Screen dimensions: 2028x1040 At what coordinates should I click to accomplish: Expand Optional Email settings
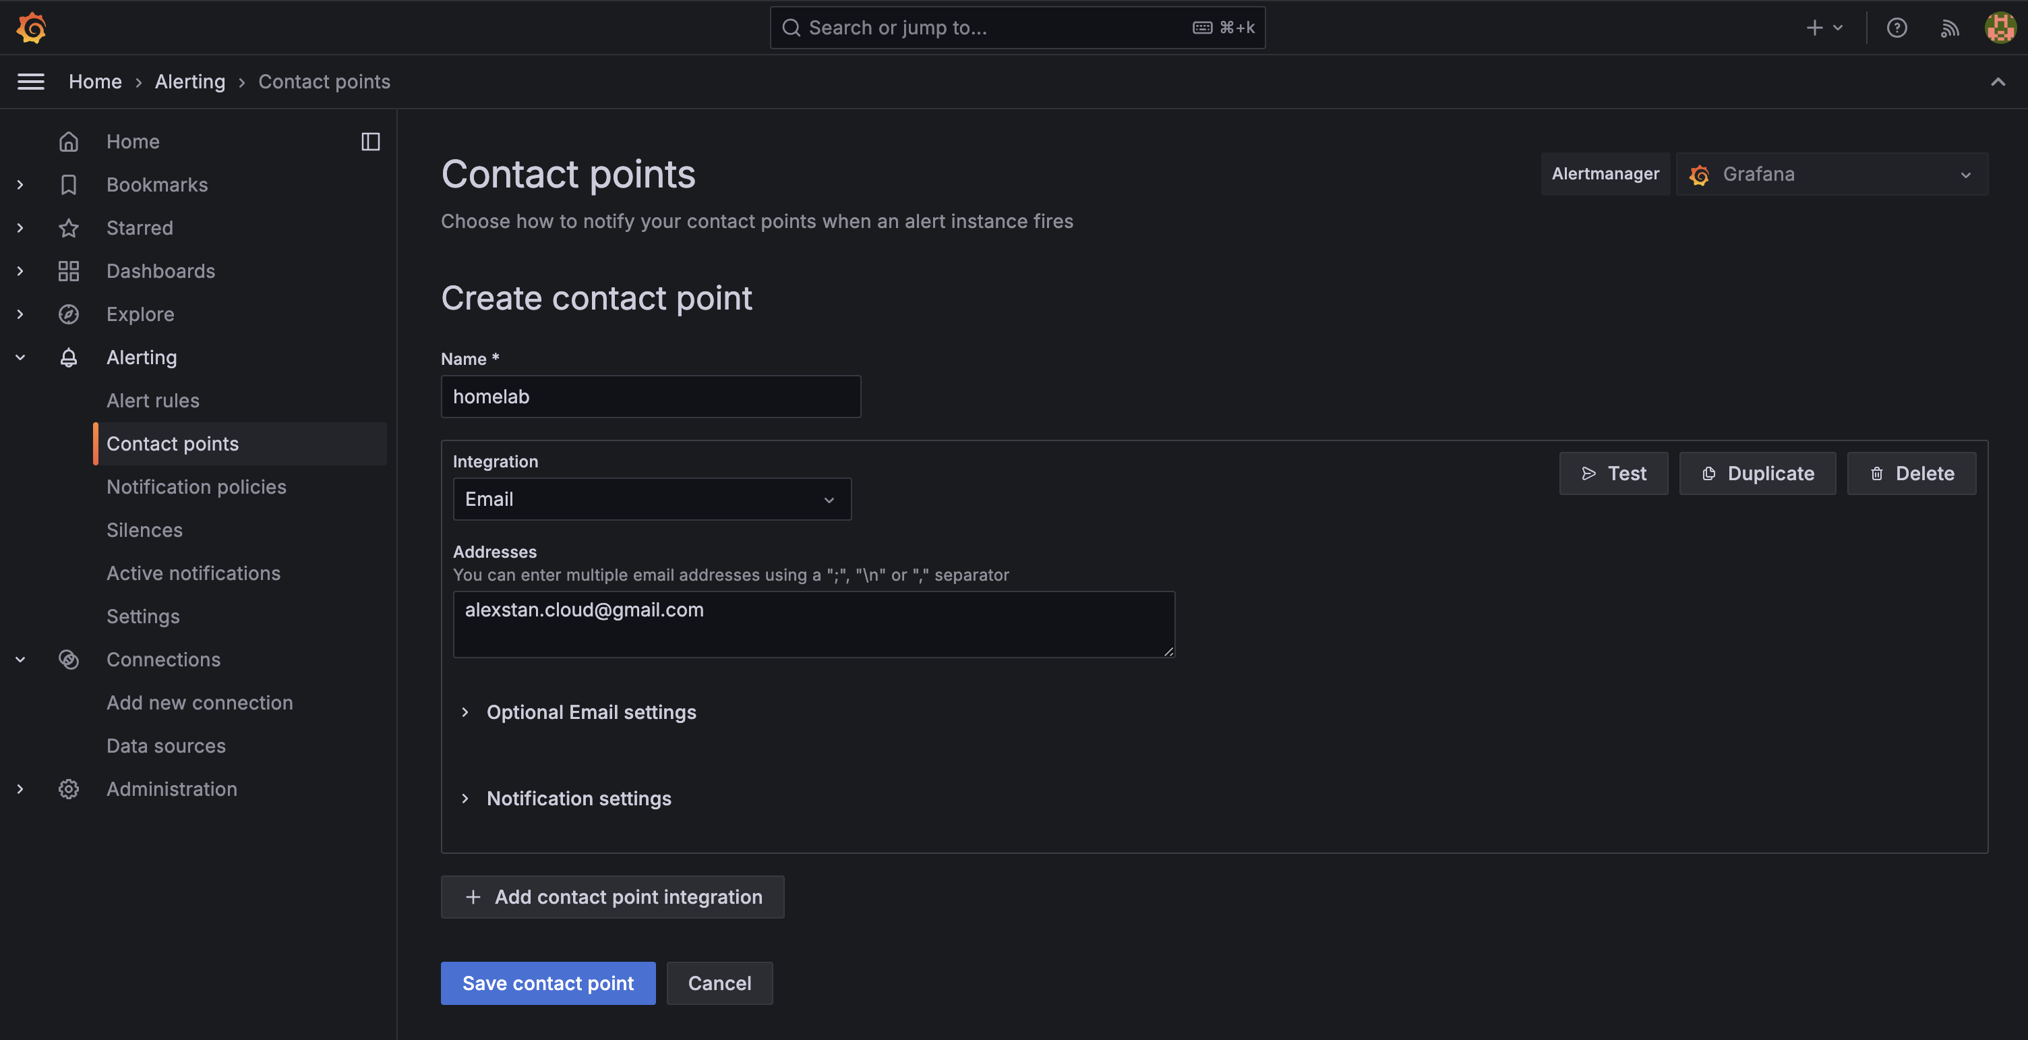click(591, 712)
